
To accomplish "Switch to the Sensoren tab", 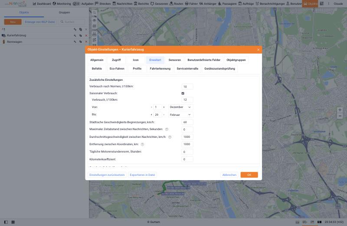I will [175, 60].
